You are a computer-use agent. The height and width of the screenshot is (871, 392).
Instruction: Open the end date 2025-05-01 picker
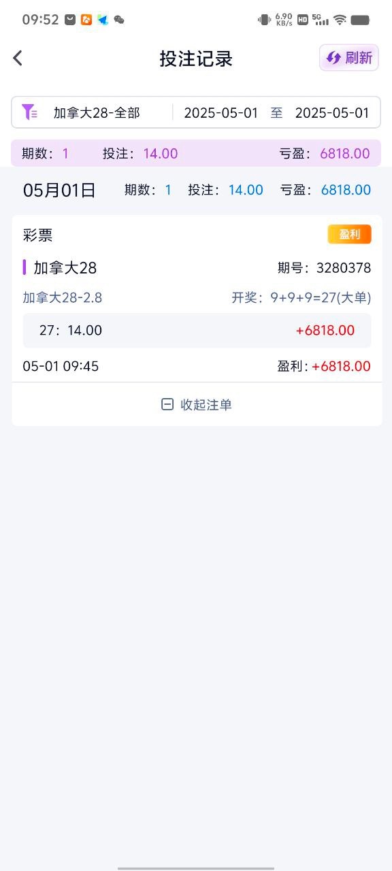(x=332, y=112)
